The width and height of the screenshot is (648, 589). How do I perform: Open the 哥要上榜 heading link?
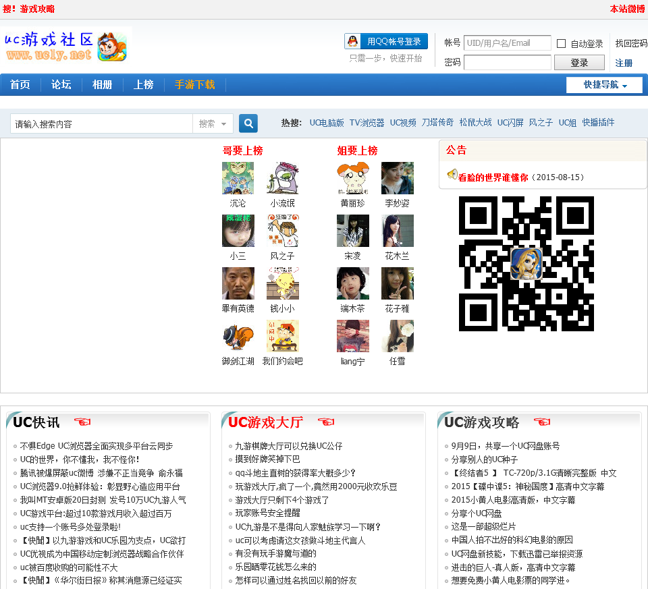242,150
